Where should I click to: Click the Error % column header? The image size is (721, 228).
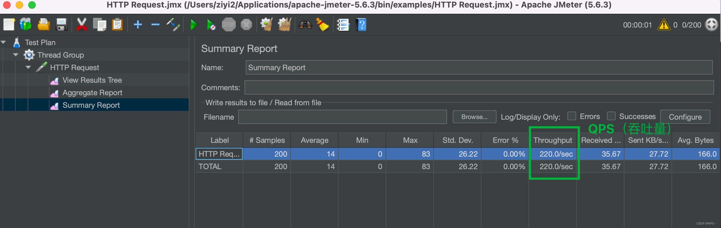(x=505, y=140)
